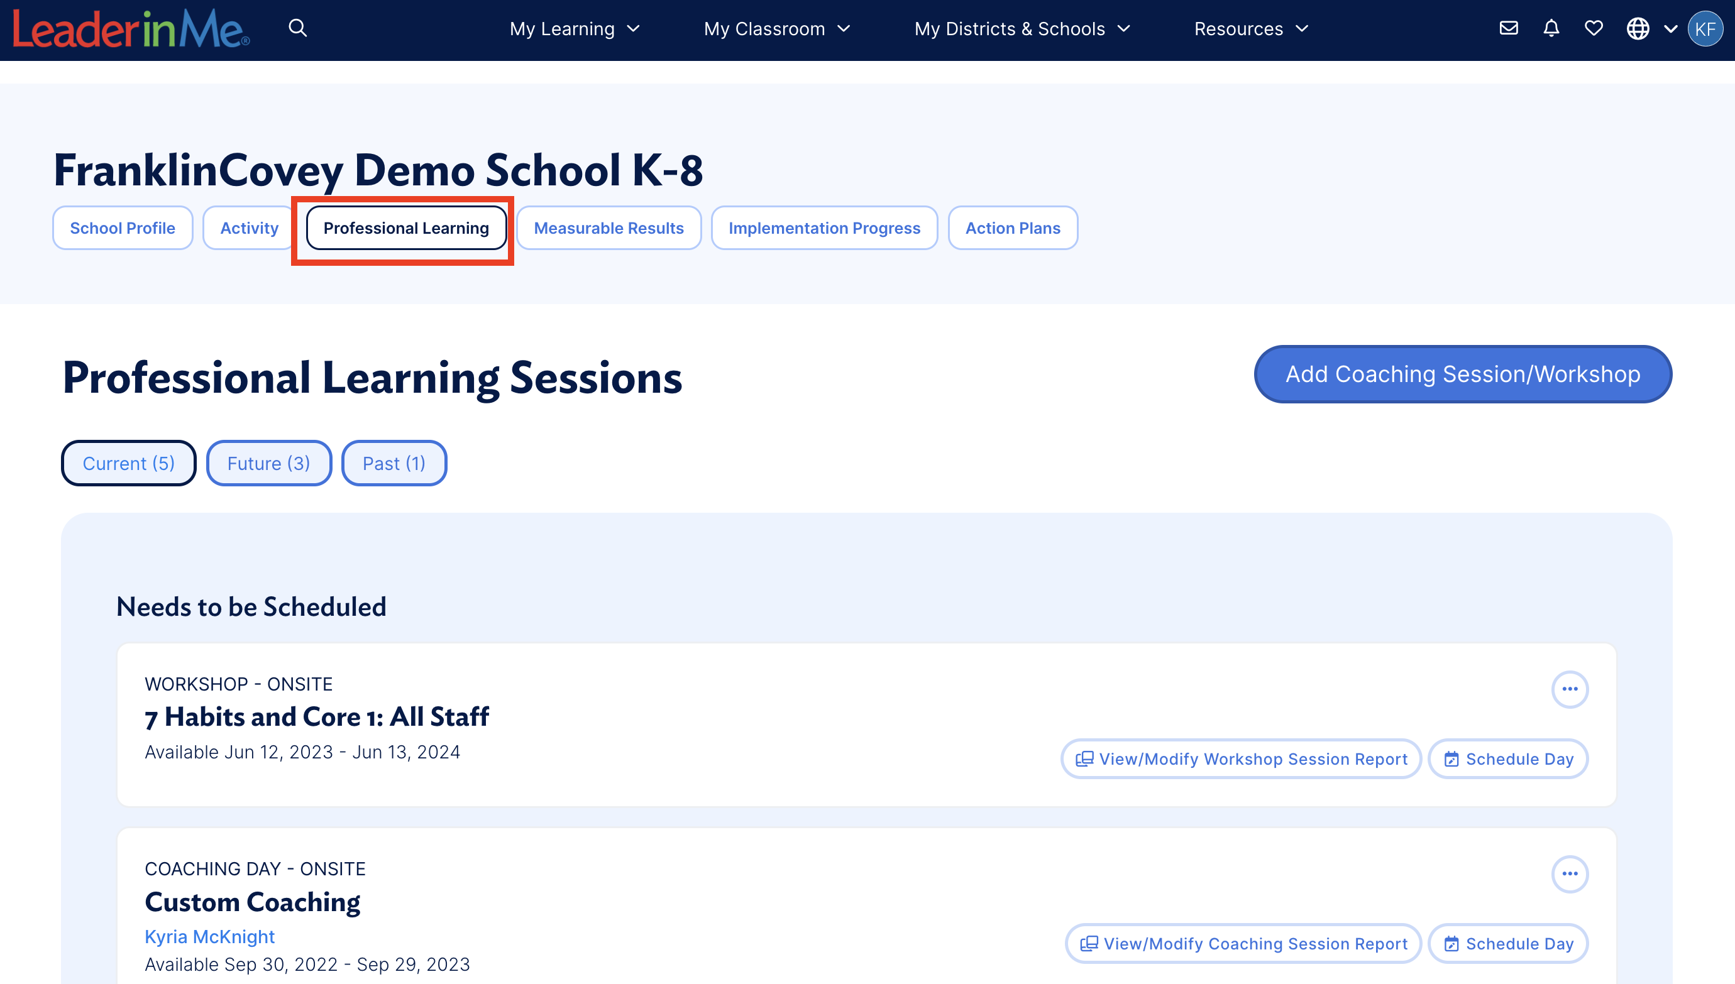Open the mail envelope icon
The image size is (1735, 984).
coord(1509,28)
